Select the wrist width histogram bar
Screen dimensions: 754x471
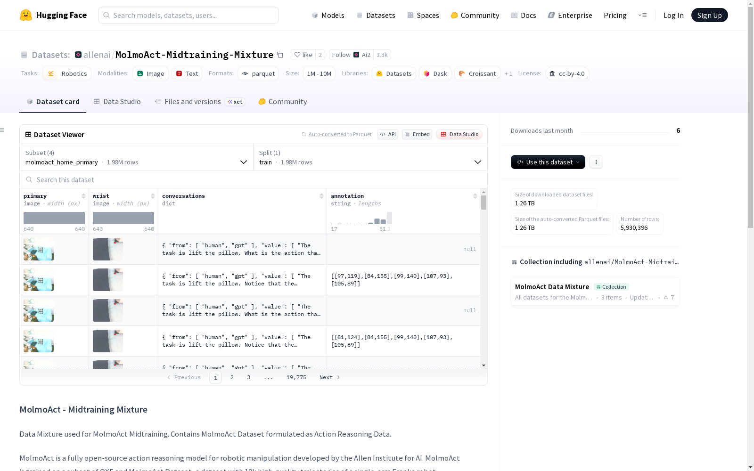click(x=123, y=218)
